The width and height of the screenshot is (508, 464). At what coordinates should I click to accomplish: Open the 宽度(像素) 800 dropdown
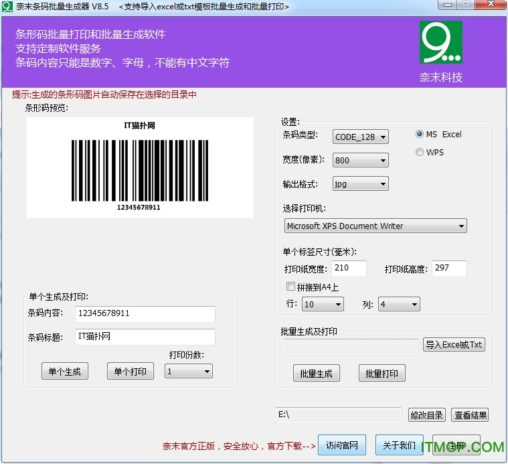pos(360,160)
